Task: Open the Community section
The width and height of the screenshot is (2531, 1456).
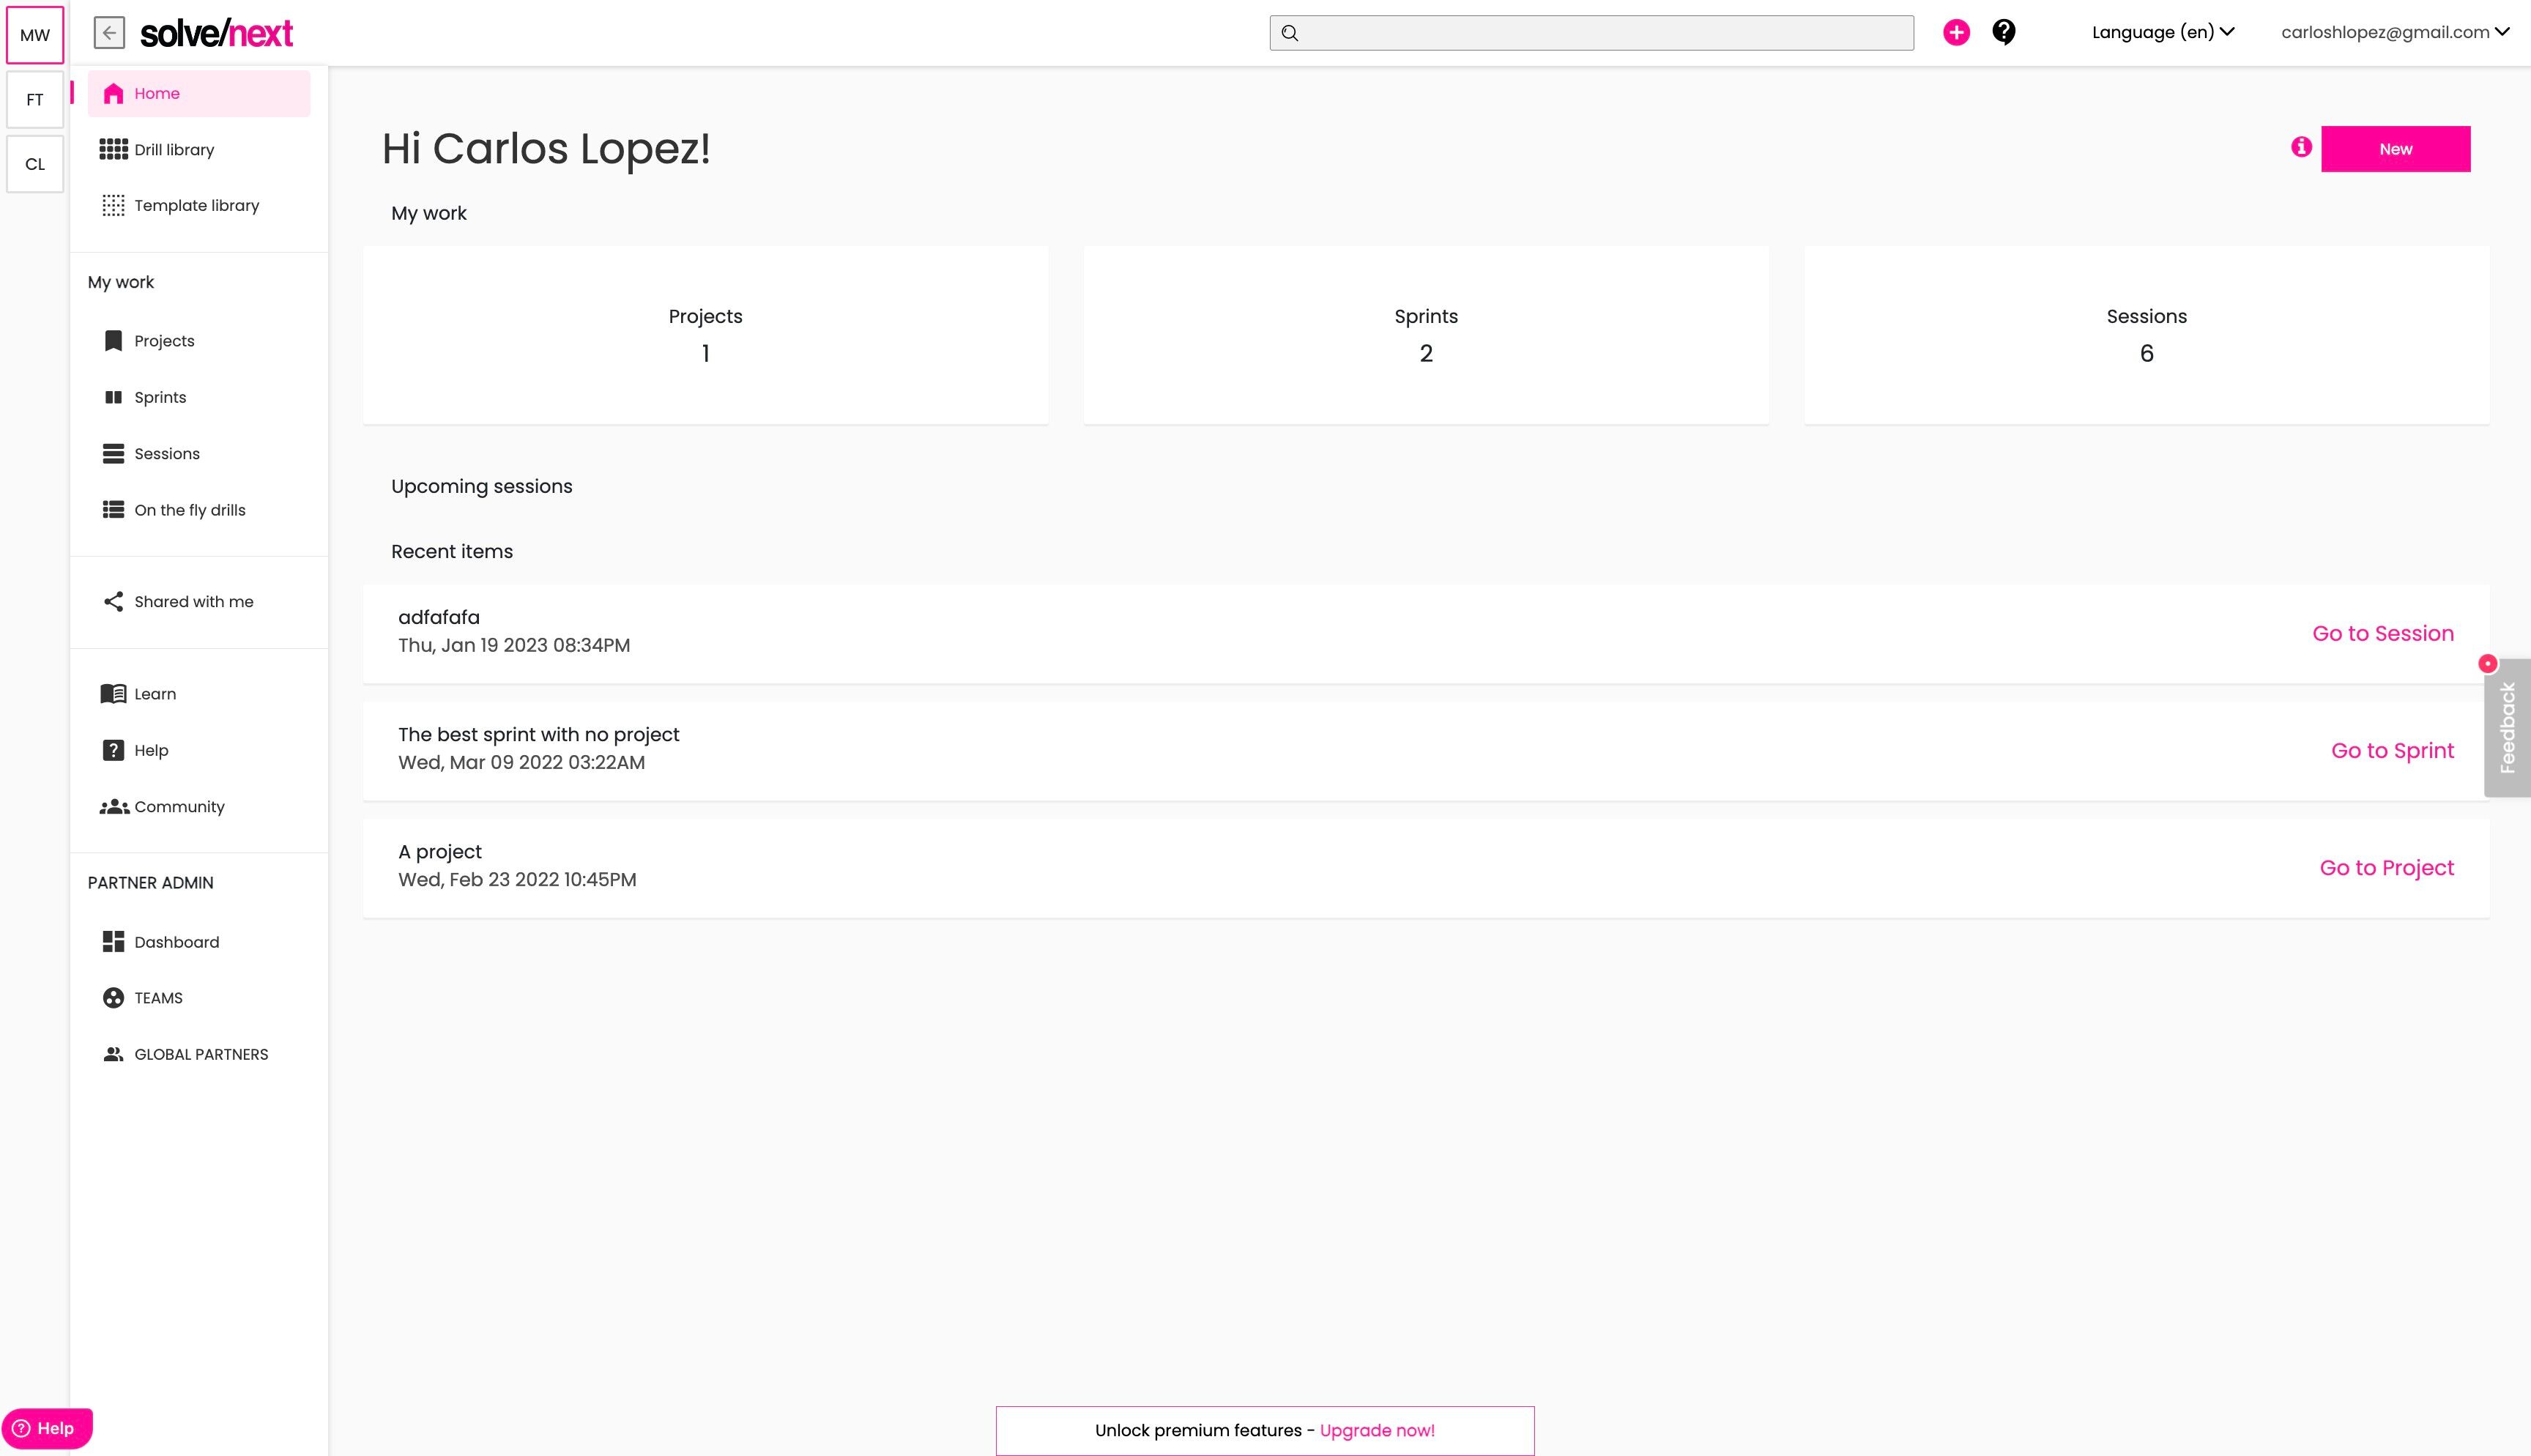Action: pos(179,806)
